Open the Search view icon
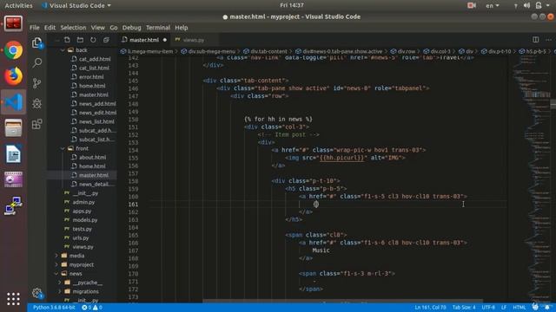556x312 pixels. coord(36,63)
